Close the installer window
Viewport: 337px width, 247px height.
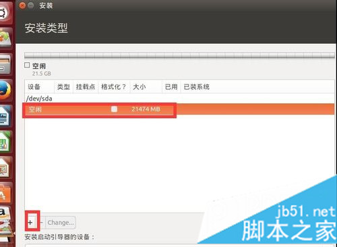[x=22, y=5]
